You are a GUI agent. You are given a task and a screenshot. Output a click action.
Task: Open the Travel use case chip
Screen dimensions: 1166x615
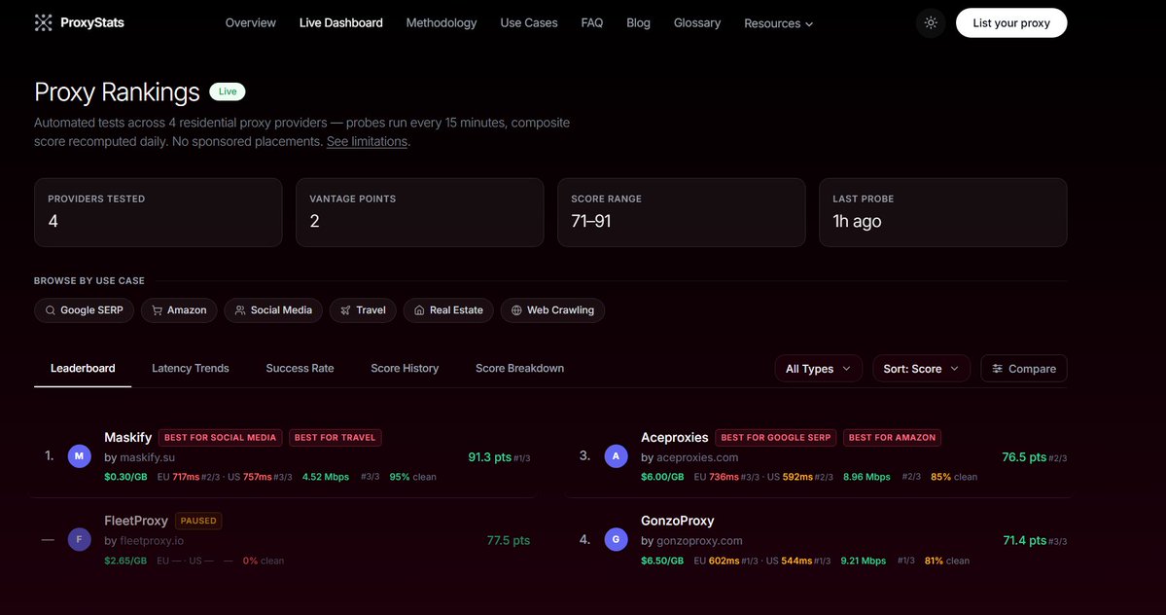point(363,310)
